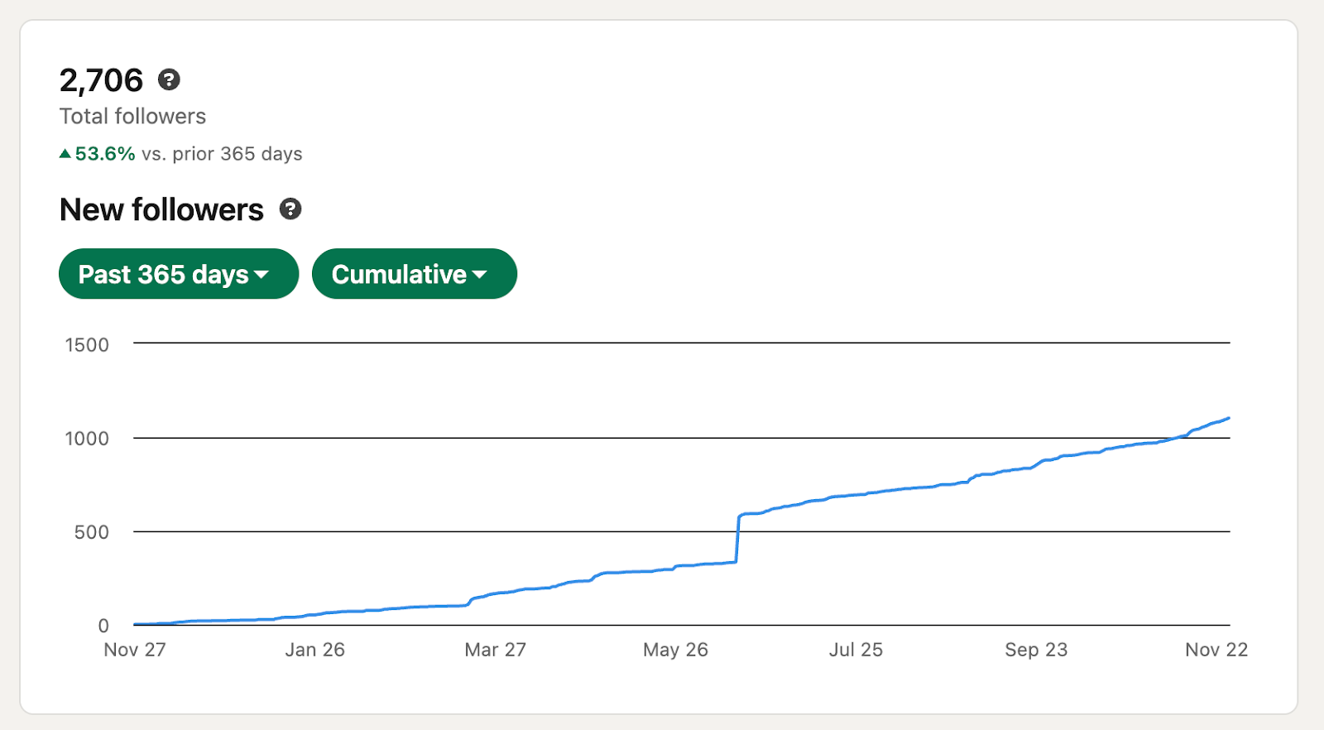Open the Cumulative dropdown
The height and width of the screenshot is (730, 1324).
[x=415, y=274]
